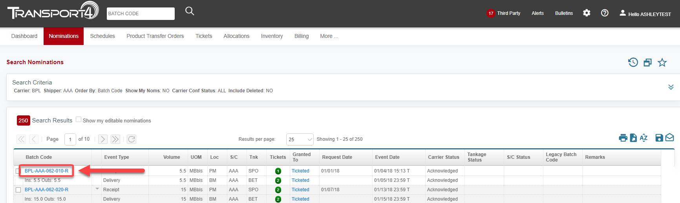
Task: Save results with the floppy disk icon
Action: [x=659, y=138]
